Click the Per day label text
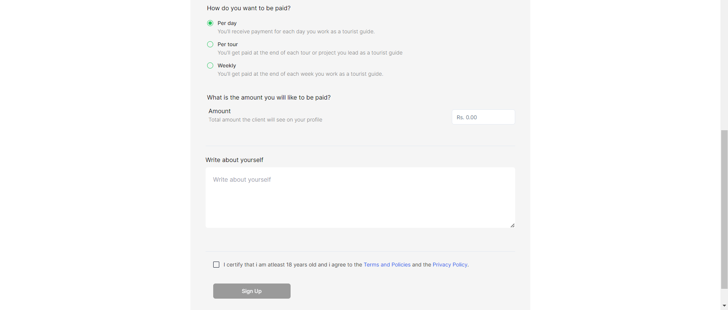The image size is (728, 310). click(227, 23)
